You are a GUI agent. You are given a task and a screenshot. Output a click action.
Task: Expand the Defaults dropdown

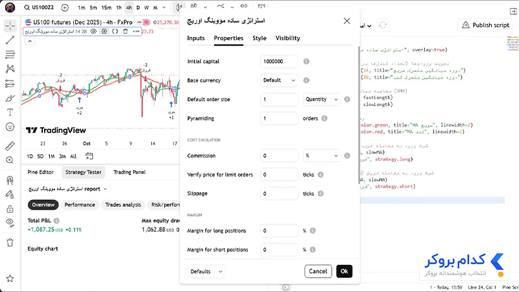206,271
